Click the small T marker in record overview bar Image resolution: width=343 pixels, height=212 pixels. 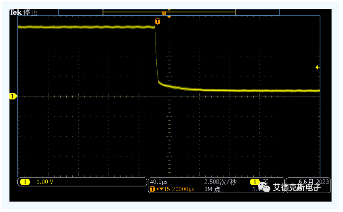164,13
